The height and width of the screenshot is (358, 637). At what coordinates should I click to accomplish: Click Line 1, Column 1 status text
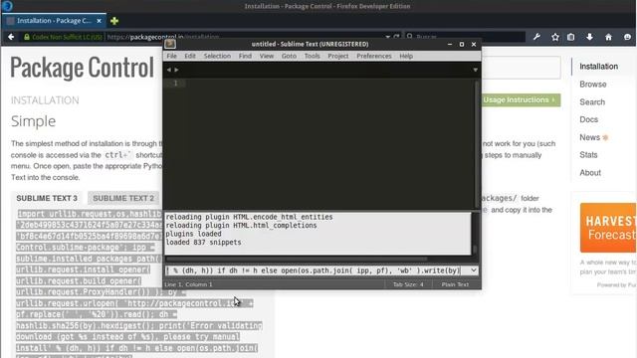(188, 284)
